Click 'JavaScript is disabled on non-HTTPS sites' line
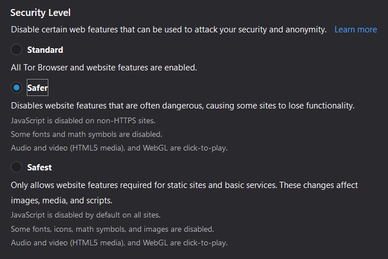Image resolution: width=388 pixels, height=259 pixels. (x=82, y=120)
